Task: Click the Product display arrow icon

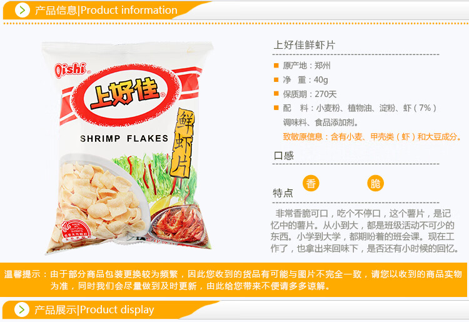Action: coord(22,309)
